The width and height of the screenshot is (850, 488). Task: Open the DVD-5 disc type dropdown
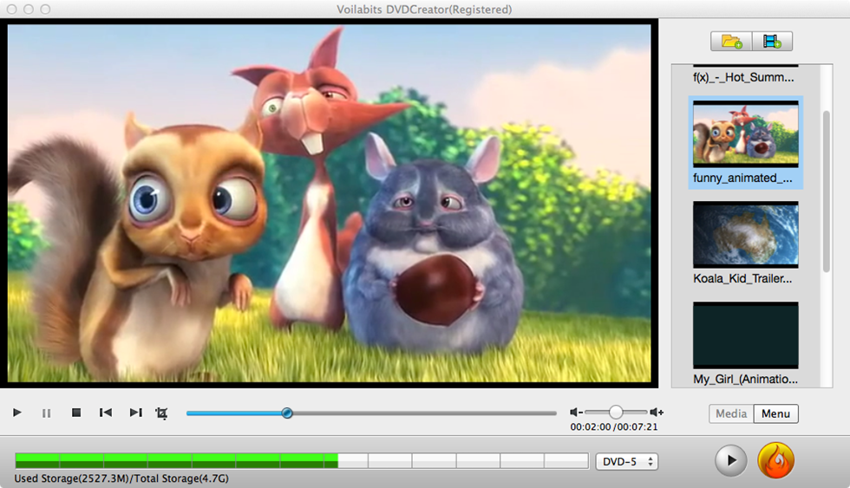point(626,461)
